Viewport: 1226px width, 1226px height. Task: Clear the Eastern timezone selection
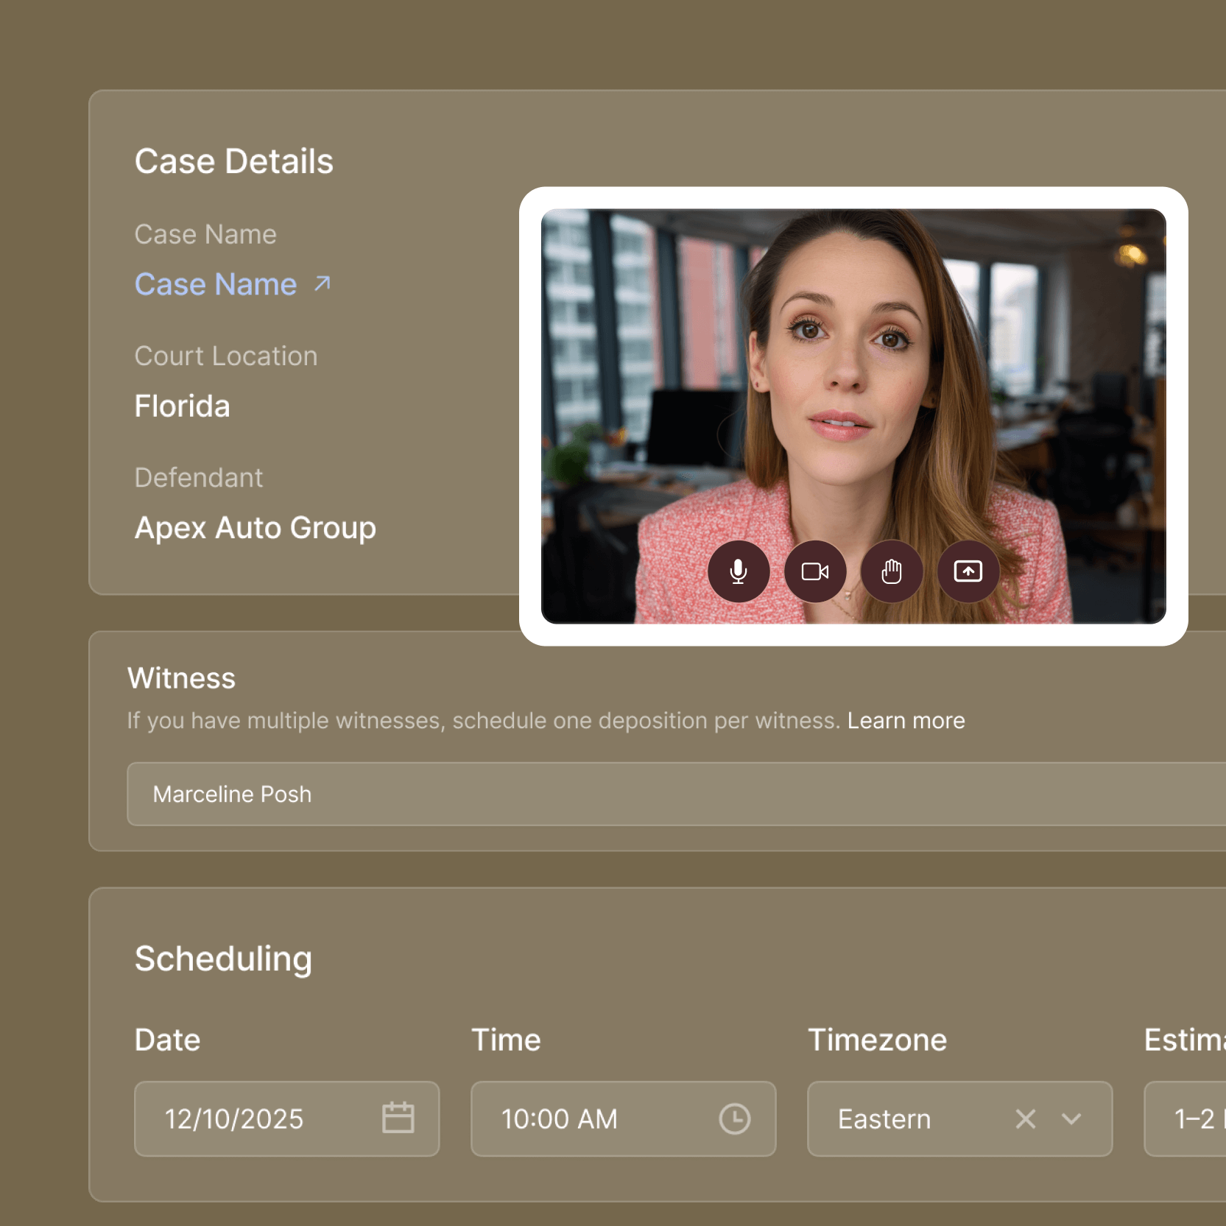pyautogui.click(x=1026, y=1119)
